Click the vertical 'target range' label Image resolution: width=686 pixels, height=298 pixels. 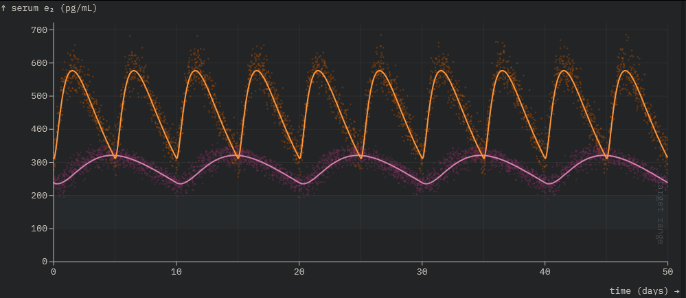pos(660,211)
